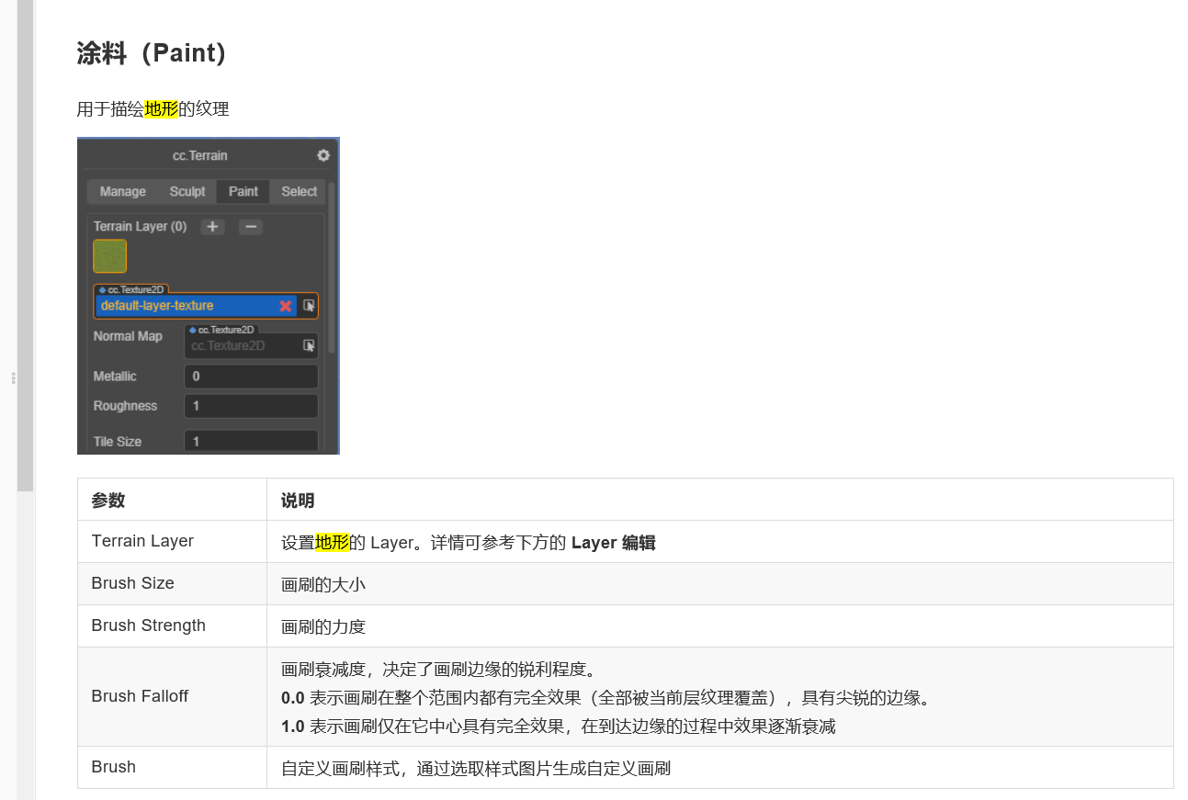This screenshot has width=1188, height=800.
Task: Click asset picker icon beside default-layer-texture
Action: (x=309, y=306)
